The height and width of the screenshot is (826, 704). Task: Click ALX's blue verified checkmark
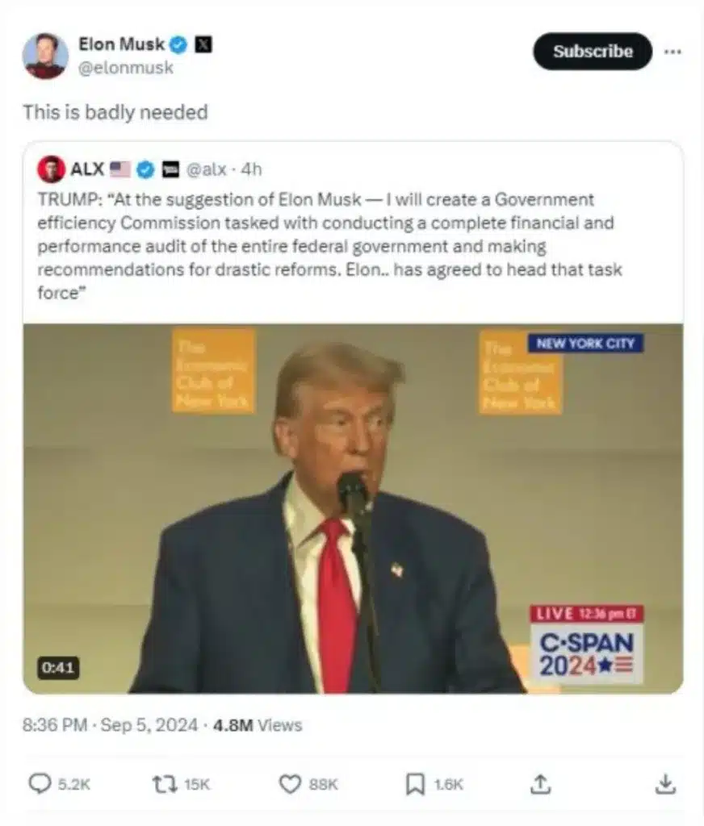tap(145, 169)
